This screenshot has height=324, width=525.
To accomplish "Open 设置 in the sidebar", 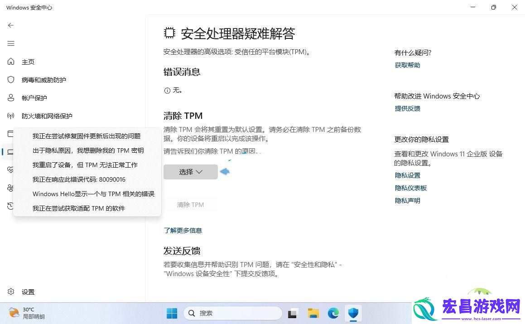I will [x=28, y=292].
